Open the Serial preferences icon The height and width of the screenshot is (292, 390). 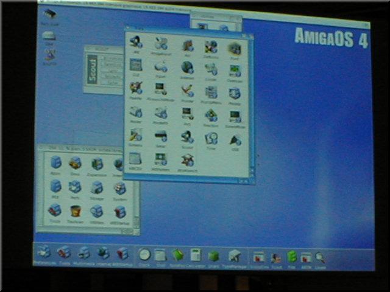161,136
